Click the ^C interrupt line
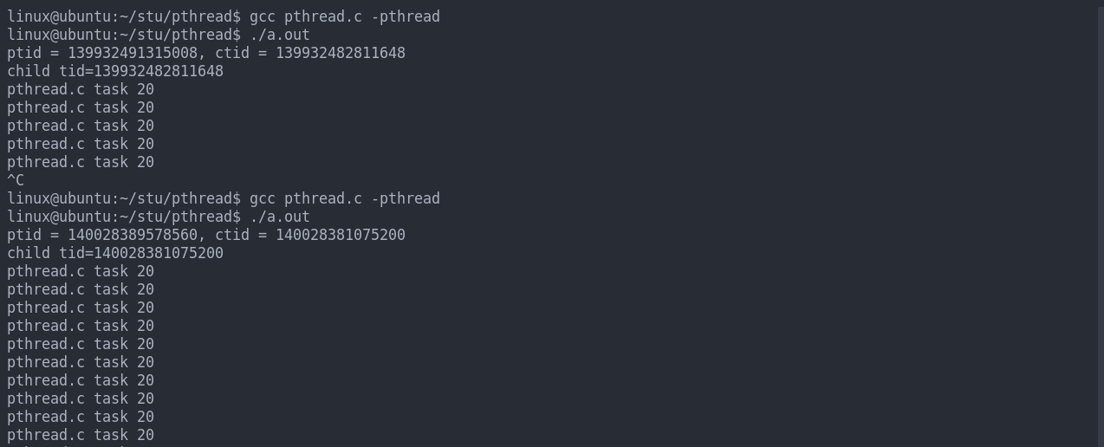 coord(16,180)
